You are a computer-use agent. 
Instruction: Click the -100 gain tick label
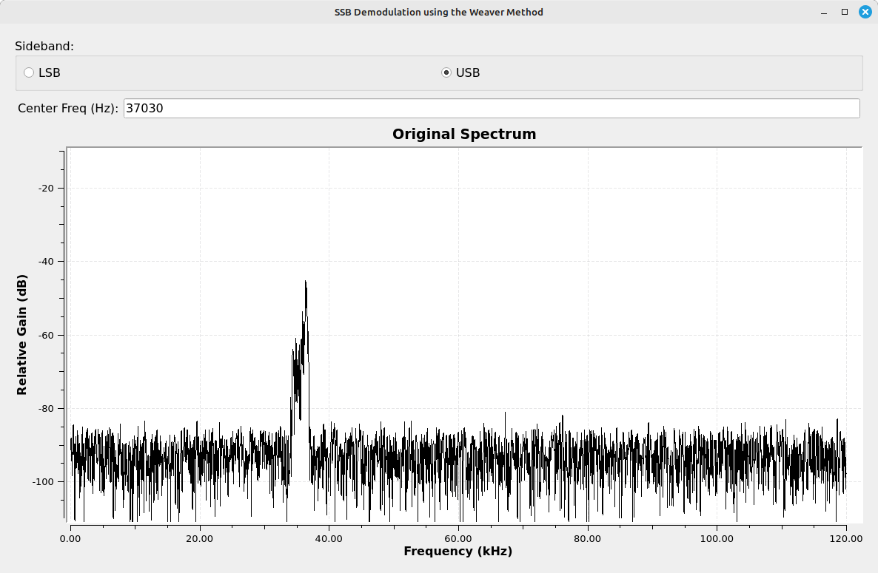point(44,482)
